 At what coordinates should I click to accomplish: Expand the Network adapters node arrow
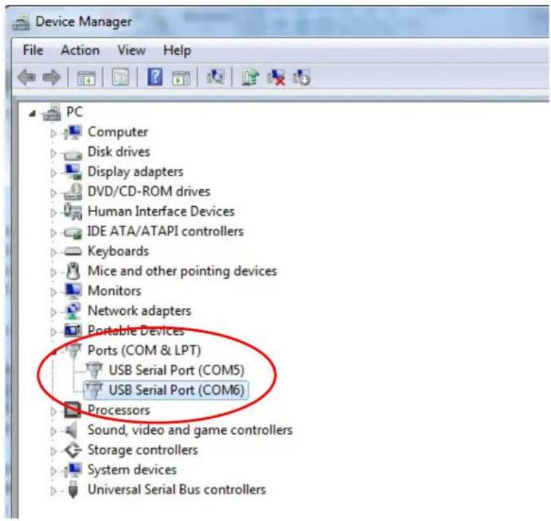53,312
